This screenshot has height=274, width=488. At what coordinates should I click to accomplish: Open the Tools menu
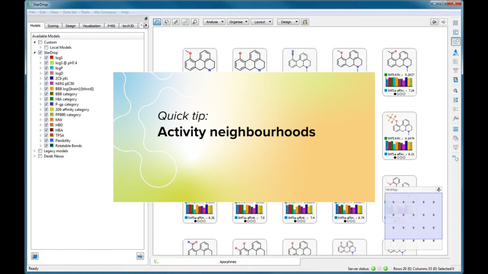coord(85,12)
